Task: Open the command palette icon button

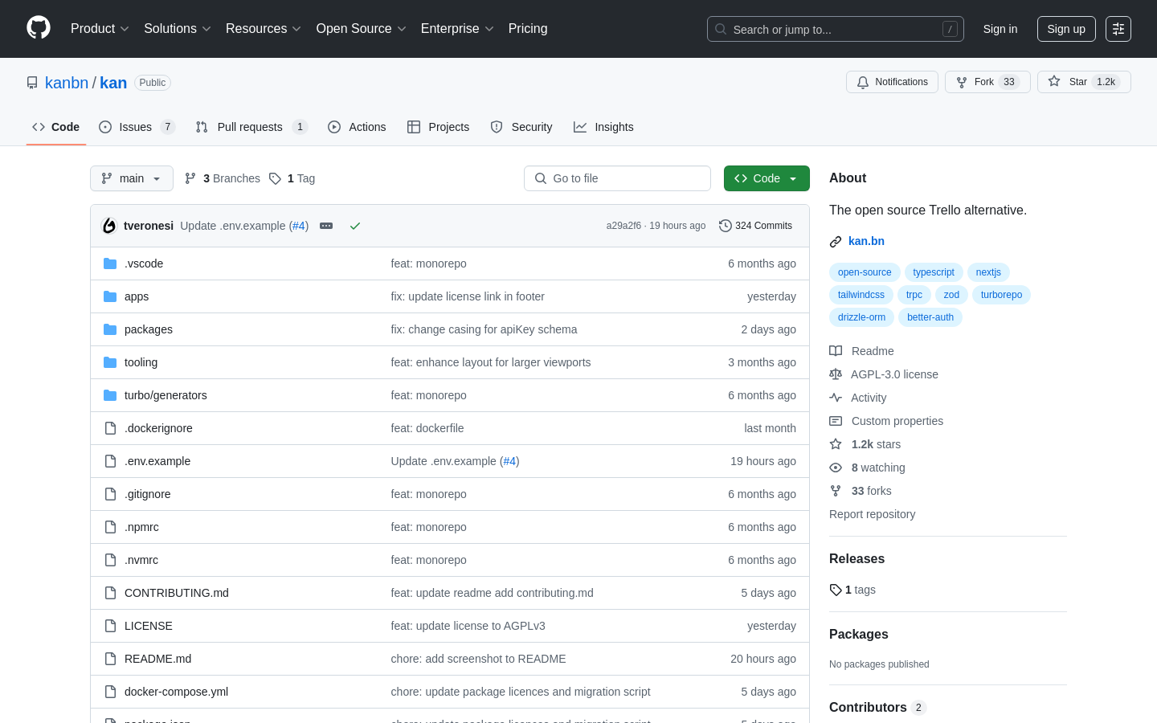Action: 1118,29
